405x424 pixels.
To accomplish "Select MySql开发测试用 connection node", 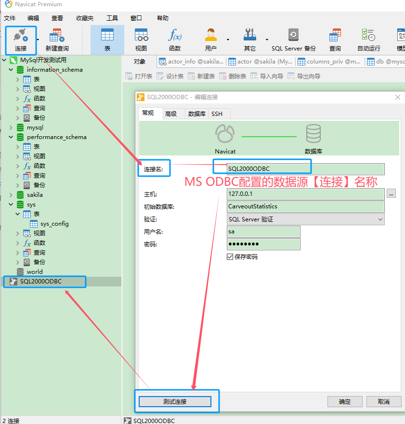I will pyautogui.click(x=43, y=60).
